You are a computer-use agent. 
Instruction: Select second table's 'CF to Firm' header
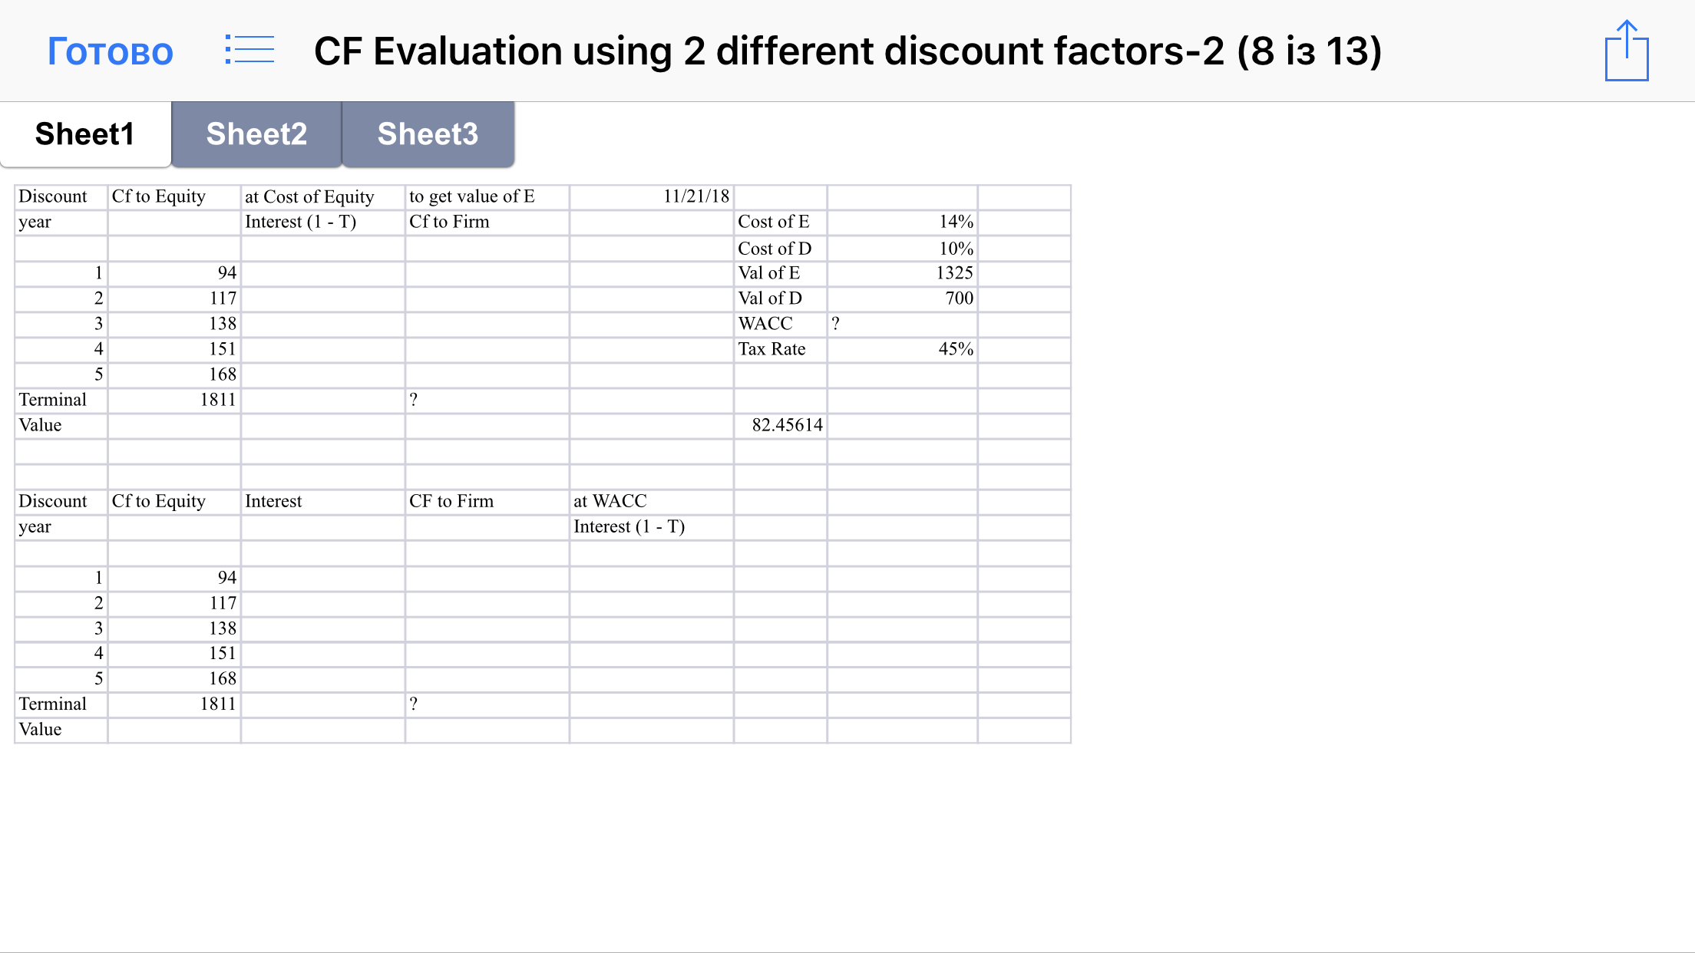click(487, 502)
